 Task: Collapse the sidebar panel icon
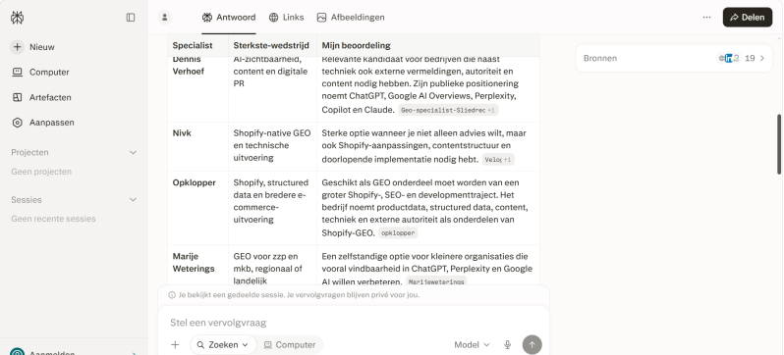point(131,18)
